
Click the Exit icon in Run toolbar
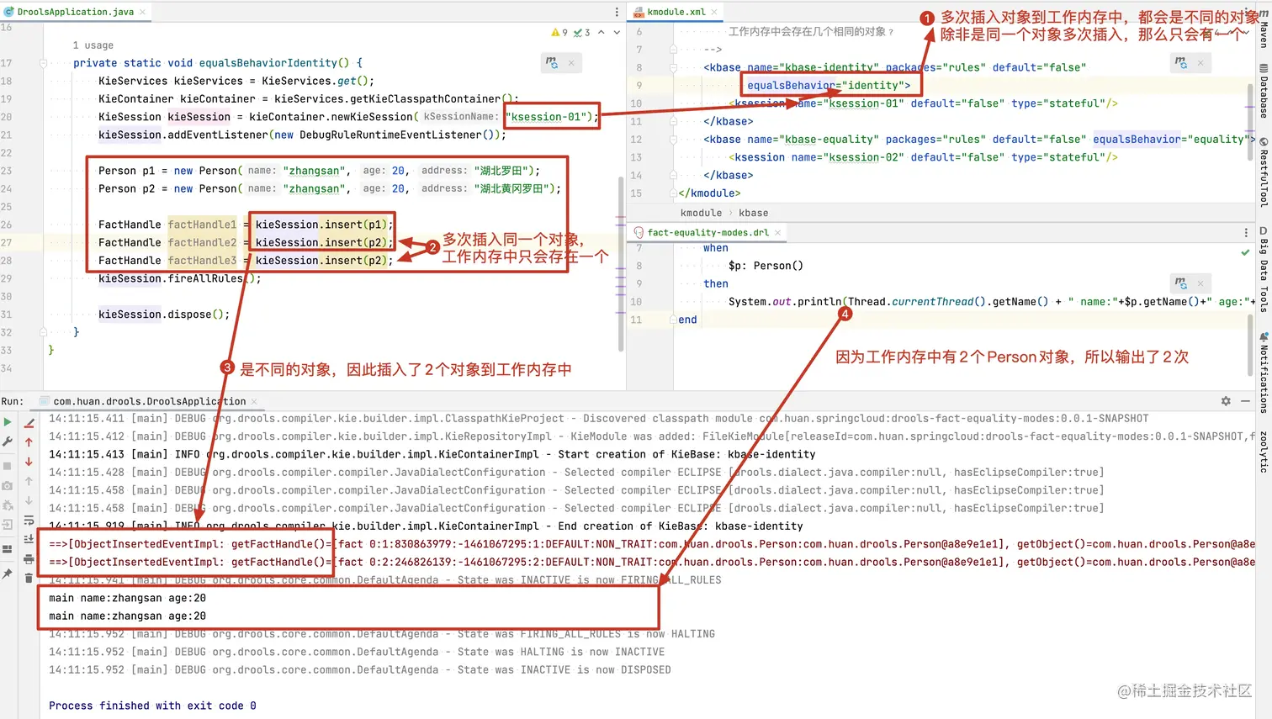pos(8,524)
